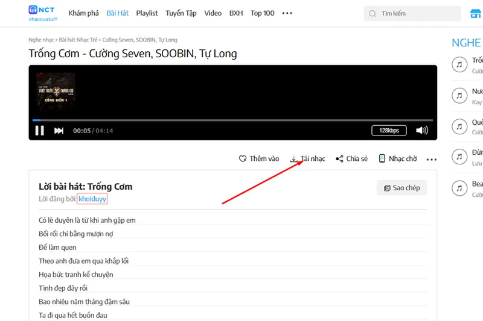This screenshot has width=483, height=321.
Task: Copy lyrics with Sao chép button
Action: [401, 188]
